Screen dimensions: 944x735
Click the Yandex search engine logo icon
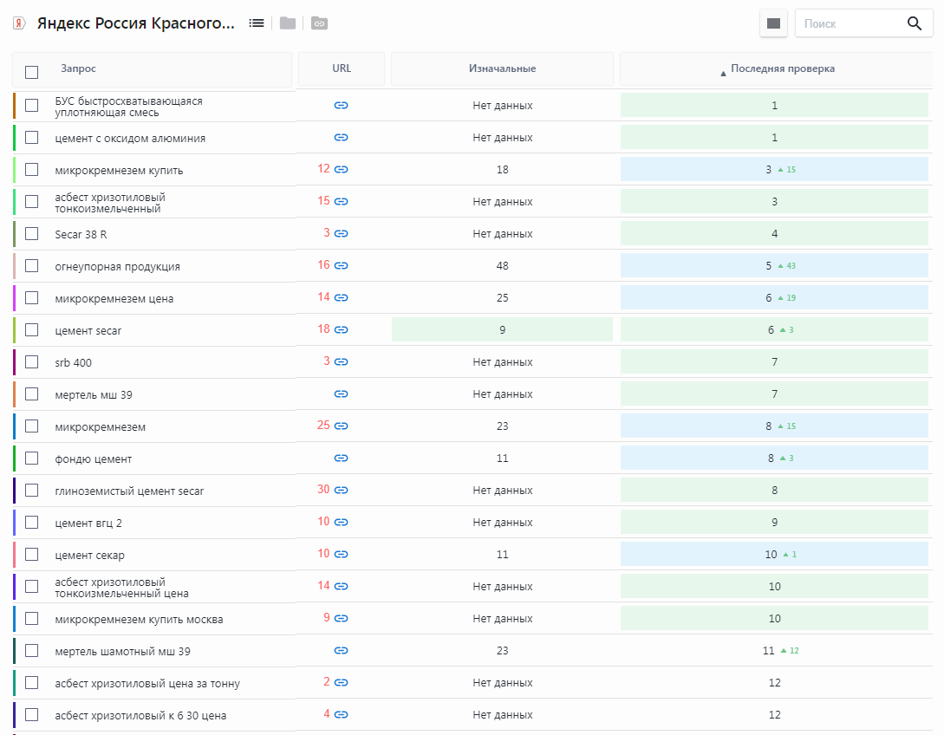click(19, 23)
